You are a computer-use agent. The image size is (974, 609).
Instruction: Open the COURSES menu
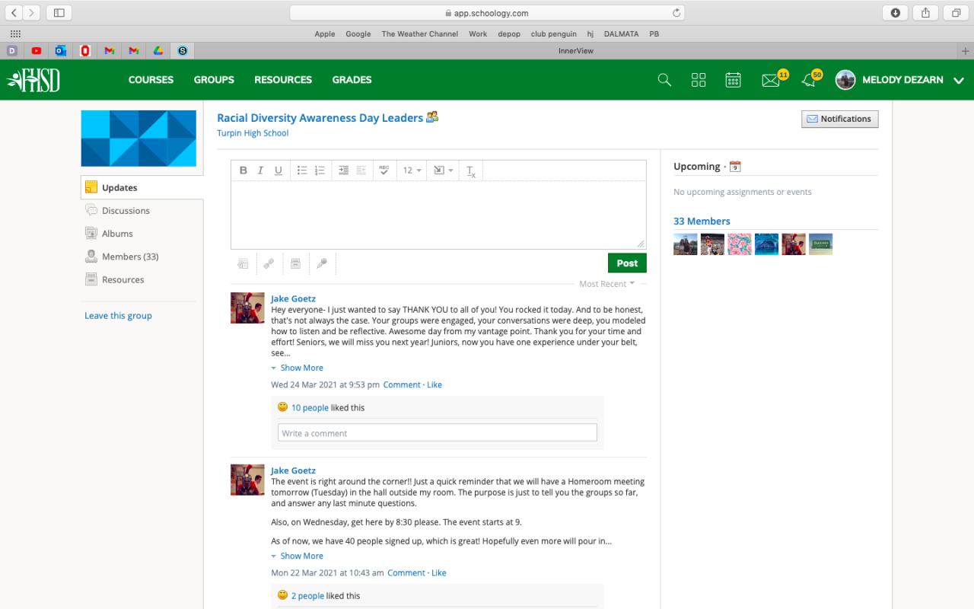tap(151, 80)
